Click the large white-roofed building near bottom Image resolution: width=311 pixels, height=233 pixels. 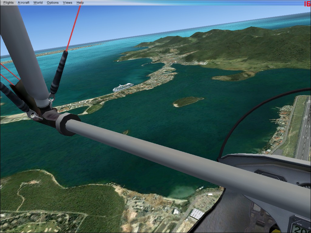pos(196,214)
